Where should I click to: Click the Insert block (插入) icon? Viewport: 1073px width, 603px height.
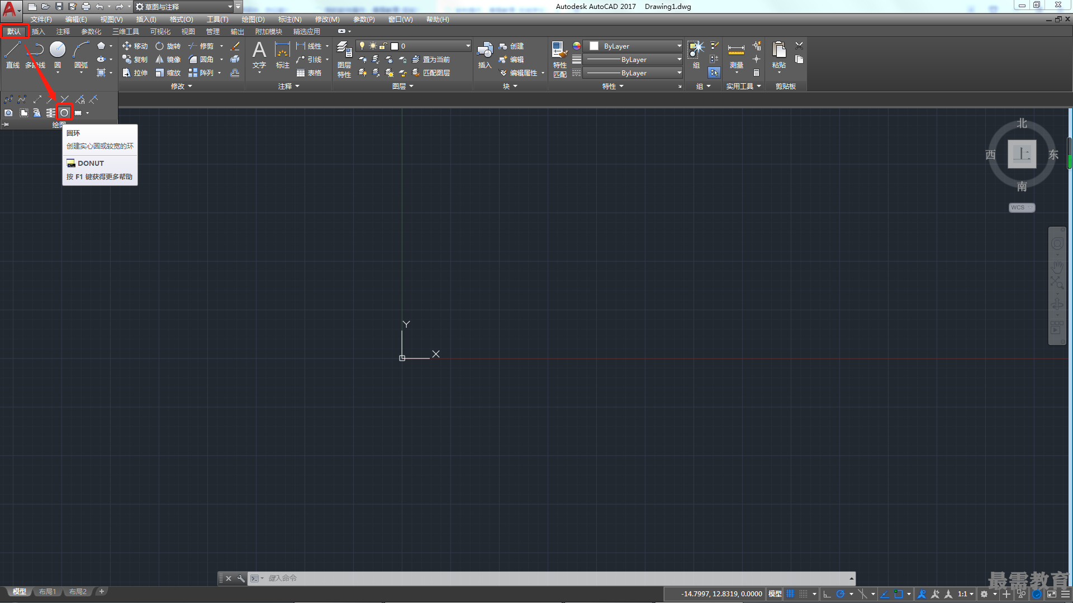point(485,55)
